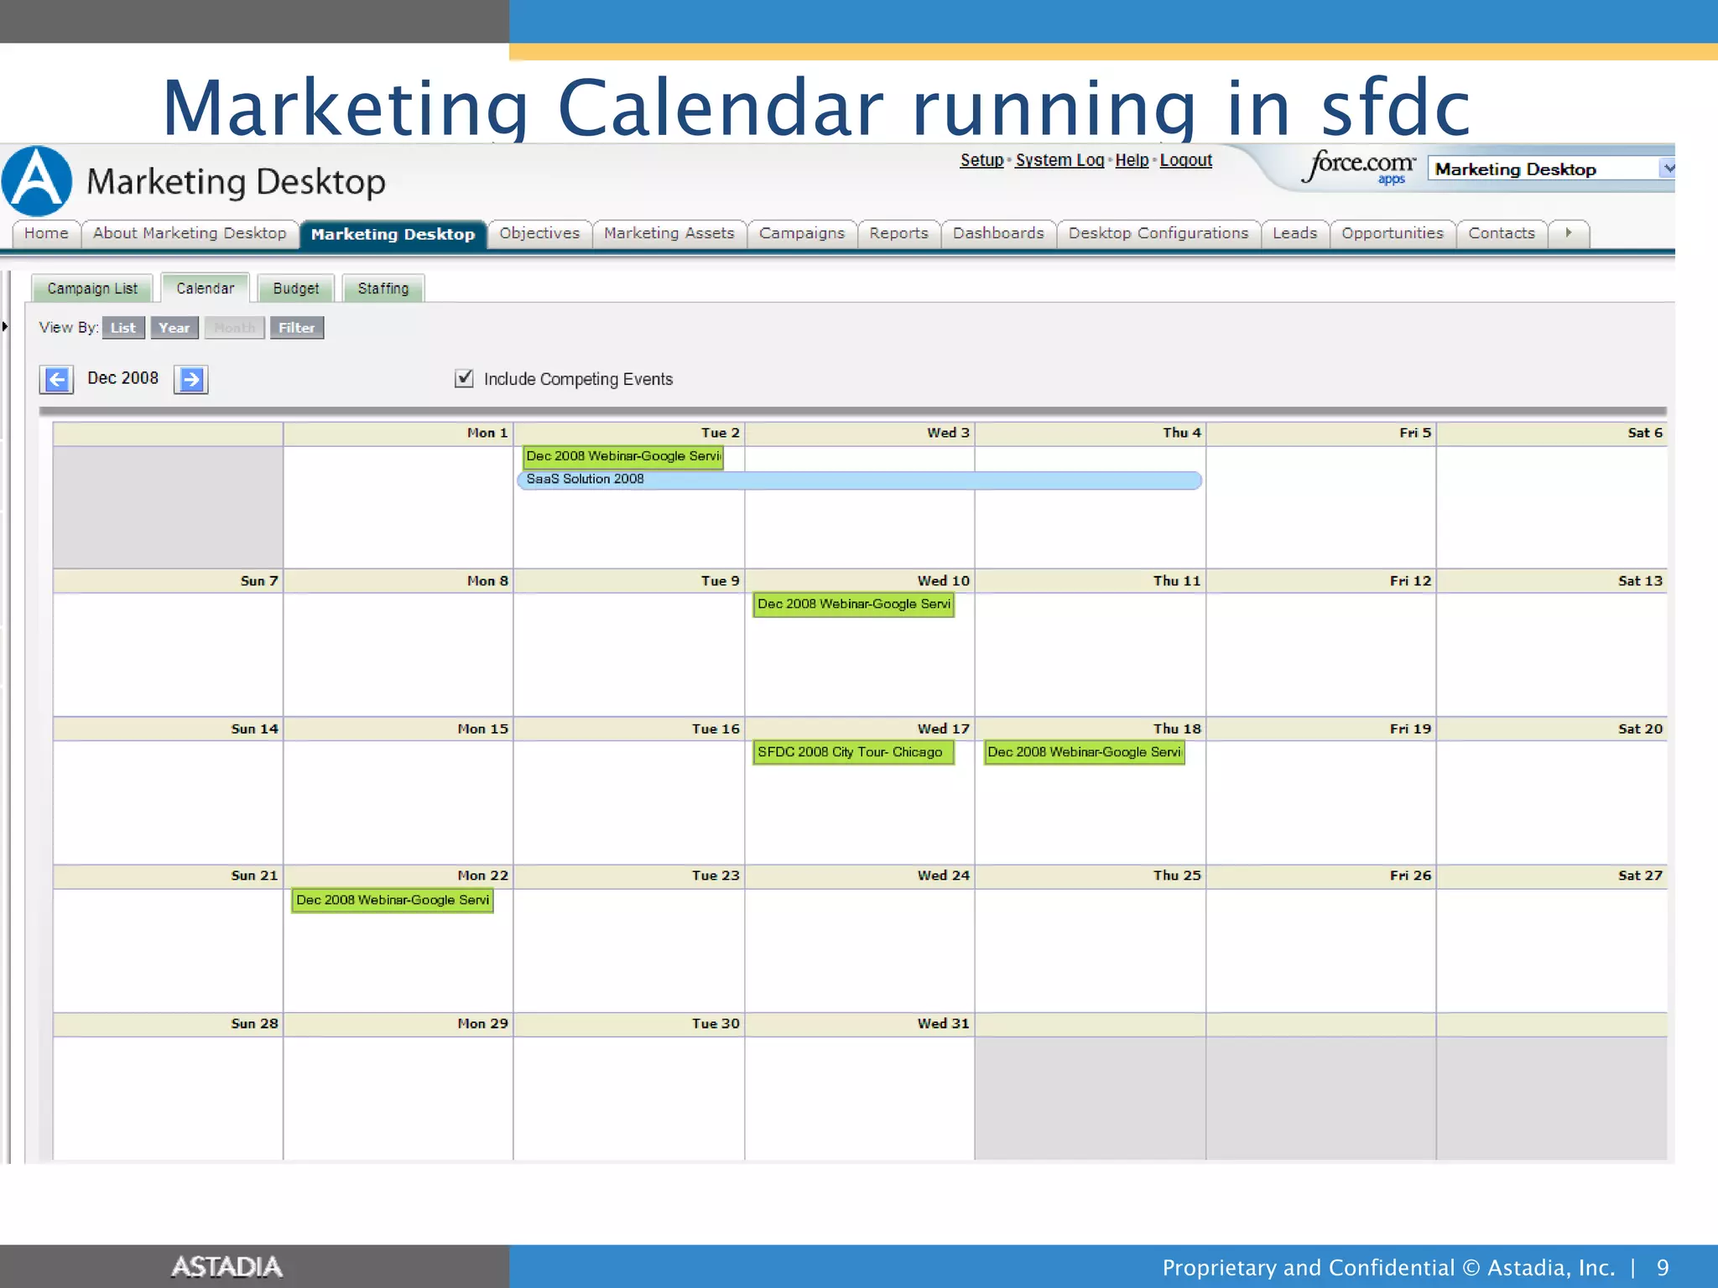The image size is (1718, 1288).
Task: Click the Year view button
Action: point(174,328)
